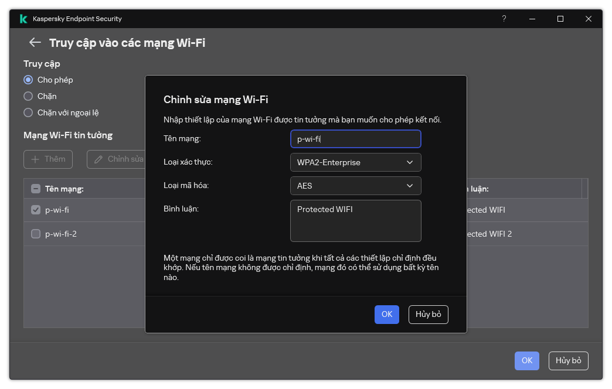Click the pencil icon on Chỉnh sửa
The height and width of the screenshot is (389, 612).
click(x=98, y=159)
